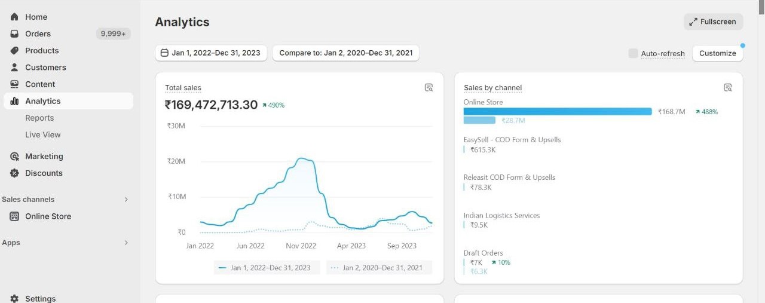Toggle the Jan 1, 2022–Dec 31, 2023 legend series
This screenshot has height=303, width=765.
267,268
